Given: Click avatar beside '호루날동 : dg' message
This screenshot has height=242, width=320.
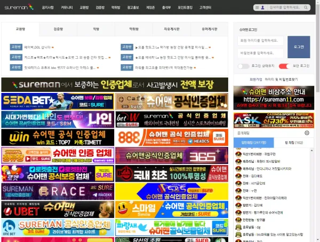Looking at the screenshot, I should click(238, 227).
